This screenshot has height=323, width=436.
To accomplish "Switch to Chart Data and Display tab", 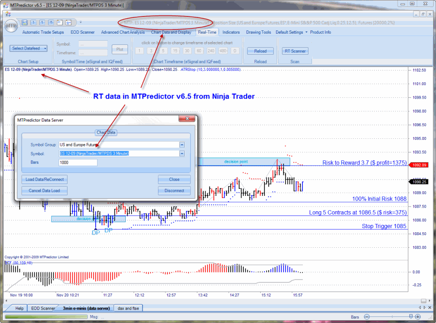I will point(171,32).
